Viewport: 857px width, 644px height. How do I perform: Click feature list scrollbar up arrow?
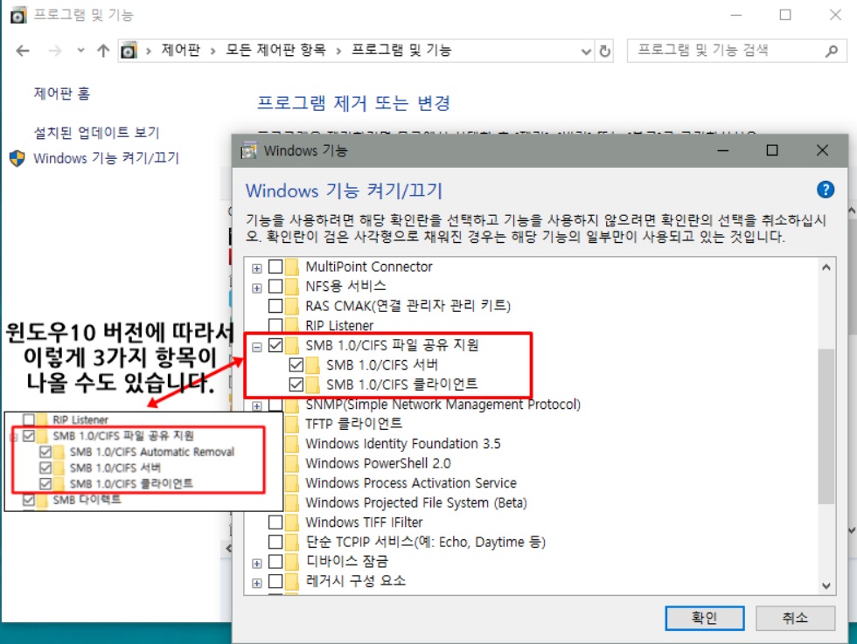pyautogui.click(x=826, y=267)
